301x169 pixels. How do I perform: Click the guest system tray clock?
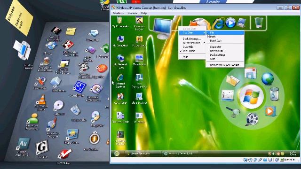coord(293,154)
